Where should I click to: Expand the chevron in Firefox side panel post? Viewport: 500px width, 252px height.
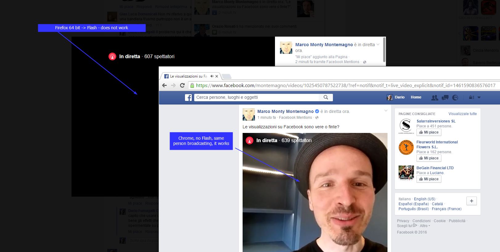378,44
